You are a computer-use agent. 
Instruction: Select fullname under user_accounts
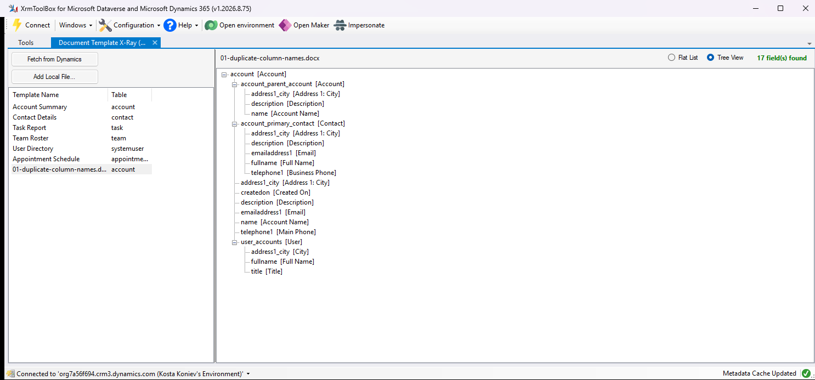[x=282, y=262]
